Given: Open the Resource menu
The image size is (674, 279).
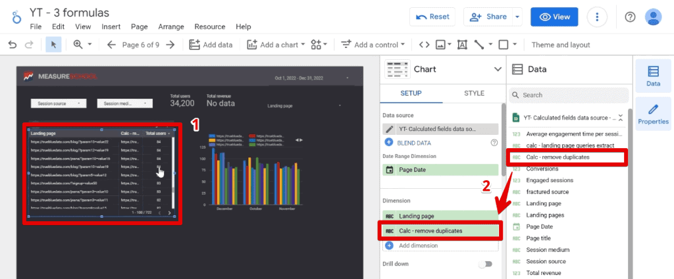Looking at the screenshot, I should click(210, 27).
